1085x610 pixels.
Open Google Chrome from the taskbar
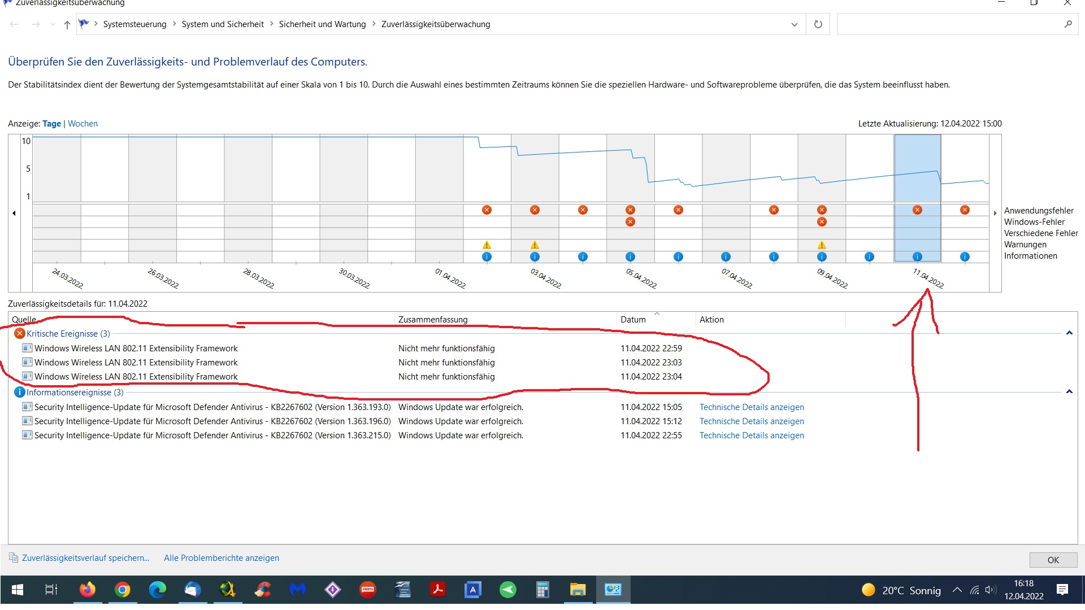pyautogui.click(x=122, y=590)
